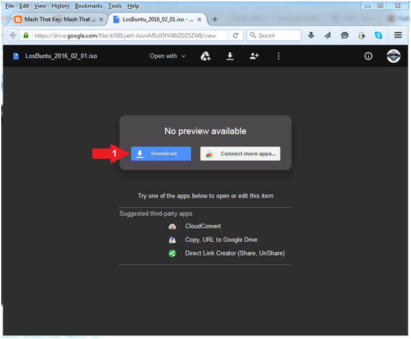
Task: Select the LosBuntu_2016_02_01.iso tab
Action: (157, 19)
